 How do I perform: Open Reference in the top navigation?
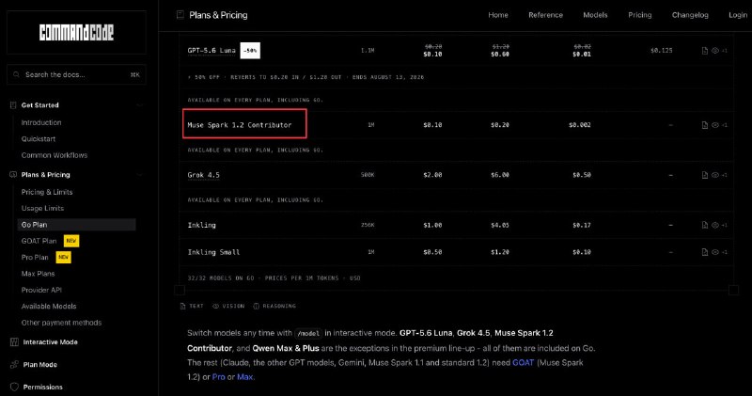[x=546, y=15]
